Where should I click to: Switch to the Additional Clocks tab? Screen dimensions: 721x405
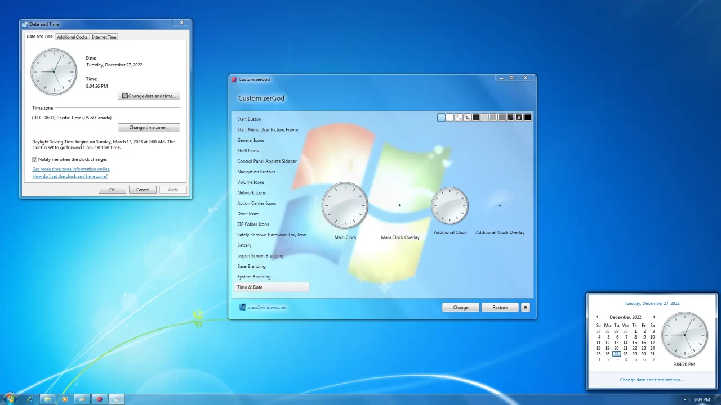[72, 37]
